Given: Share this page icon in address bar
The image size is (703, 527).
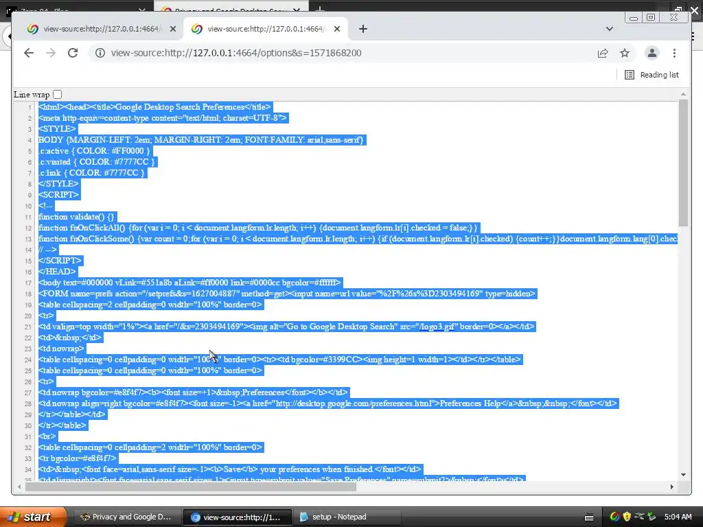Looking at the screenshot, I should click(603, 53).
